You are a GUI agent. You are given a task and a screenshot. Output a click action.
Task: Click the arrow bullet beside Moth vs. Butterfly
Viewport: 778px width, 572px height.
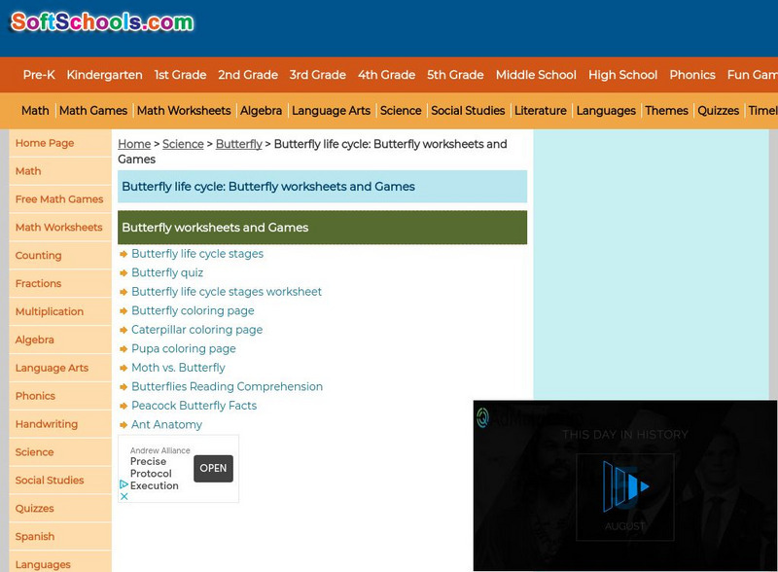[124, 368]
